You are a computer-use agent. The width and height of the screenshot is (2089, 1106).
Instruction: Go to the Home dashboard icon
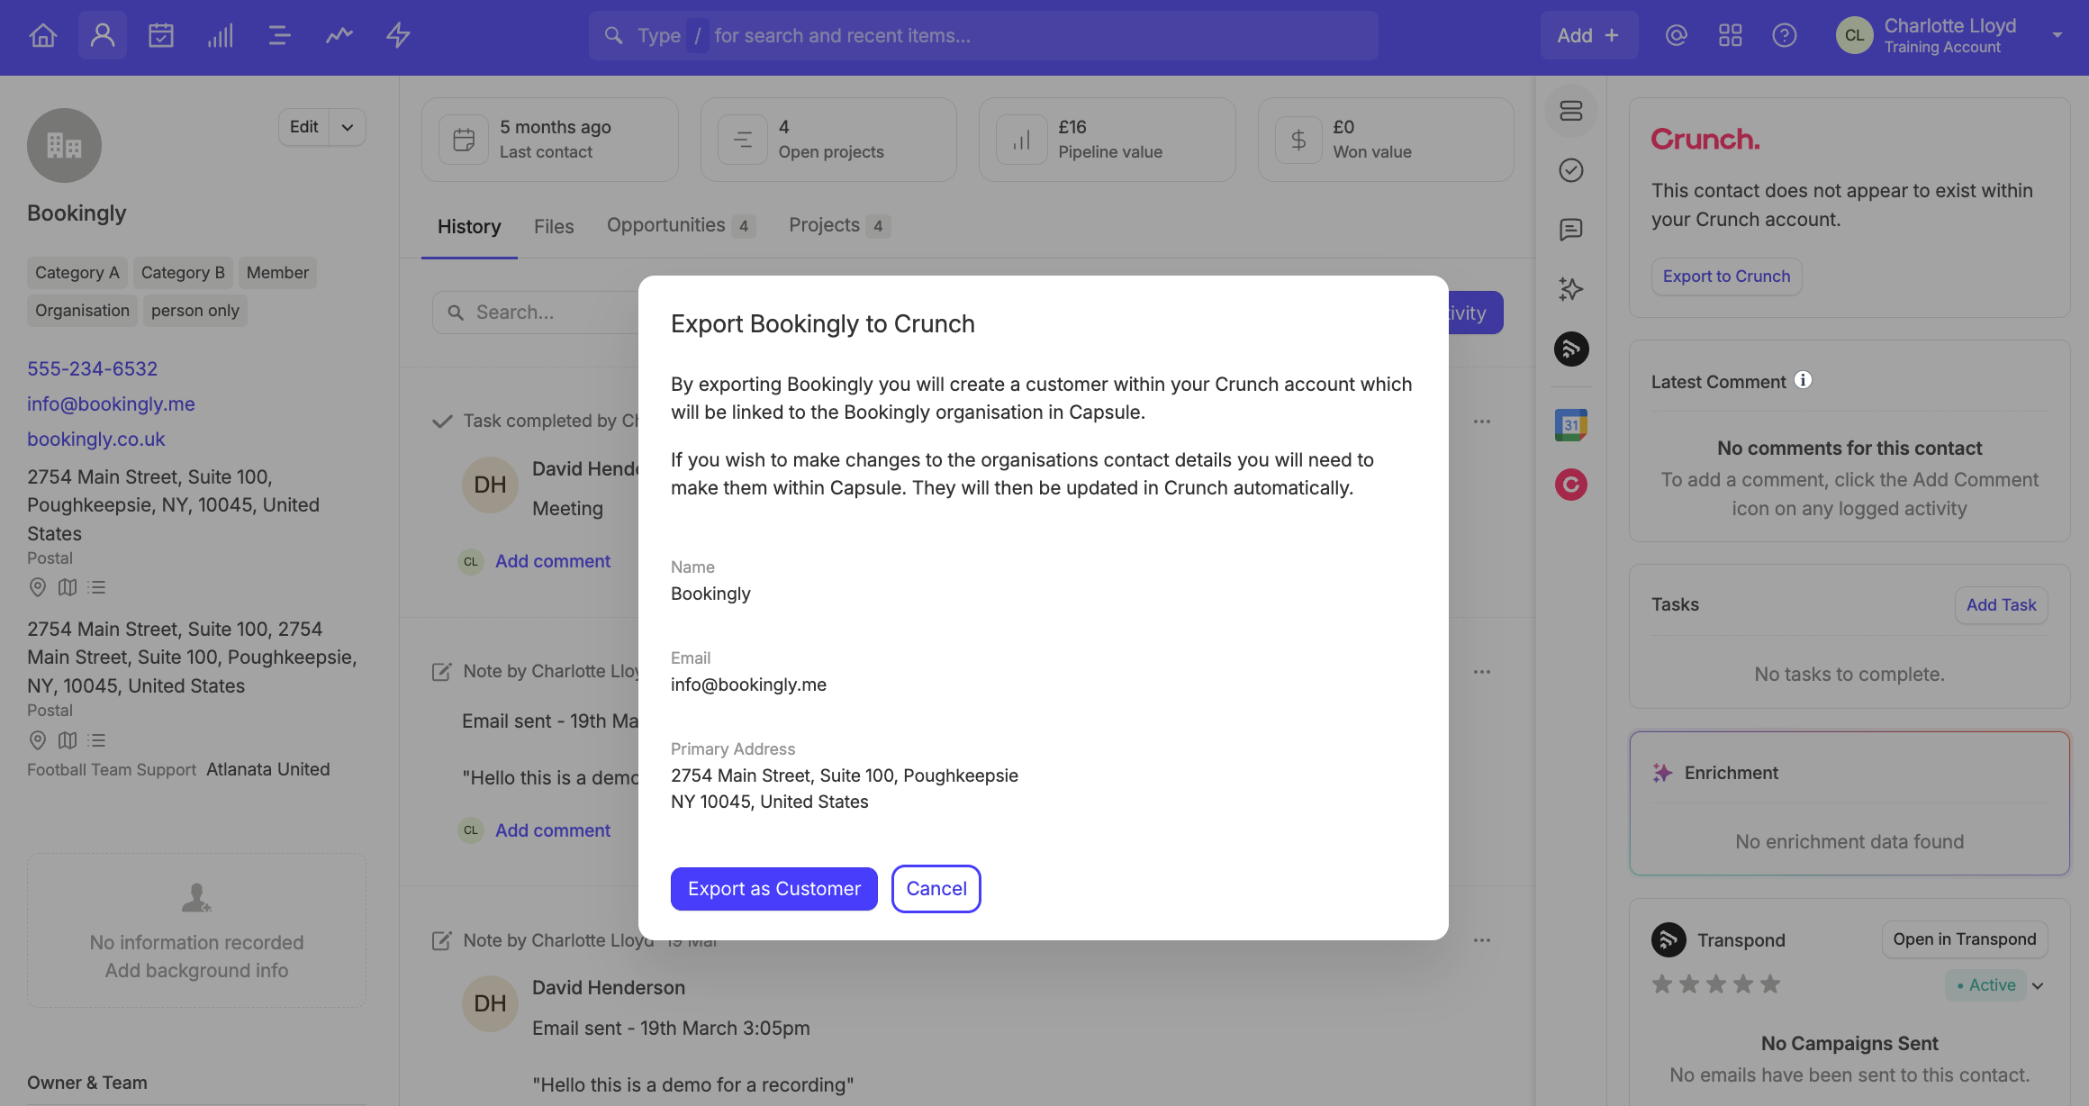point(43,35)
